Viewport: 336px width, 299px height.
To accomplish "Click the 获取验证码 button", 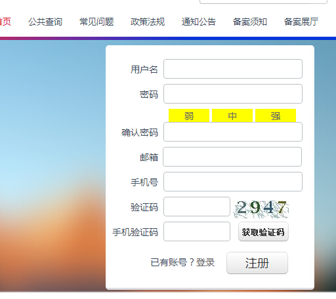I will [x=263, y=231].
